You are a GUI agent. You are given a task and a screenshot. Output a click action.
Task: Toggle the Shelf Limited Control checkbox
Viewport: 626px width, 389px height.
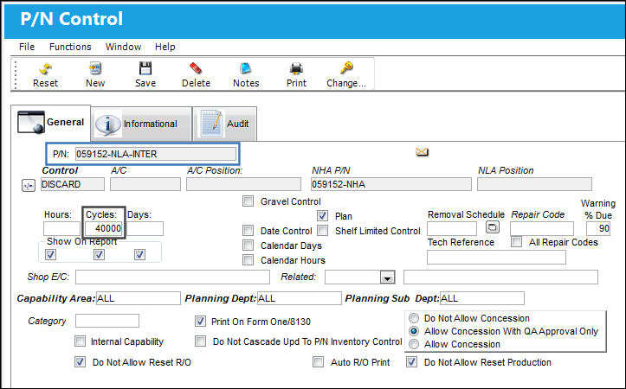323,231
